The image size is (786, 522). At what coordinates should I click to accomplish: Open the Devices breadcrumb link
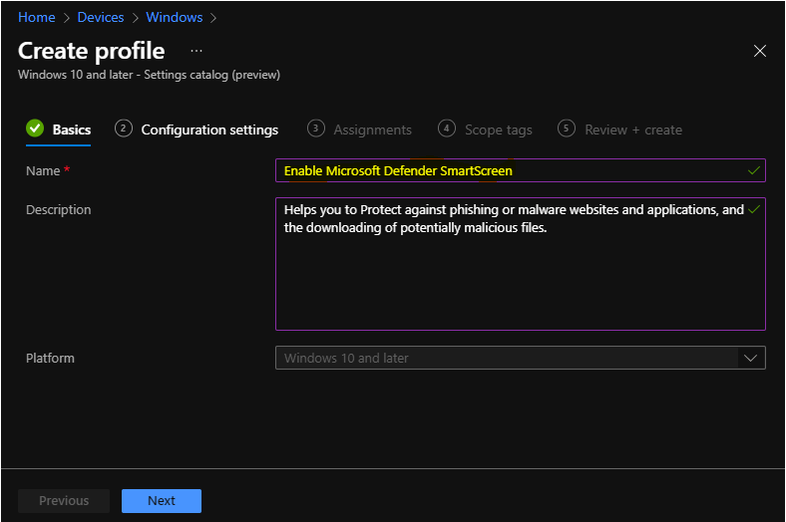(x=101, y=18)
